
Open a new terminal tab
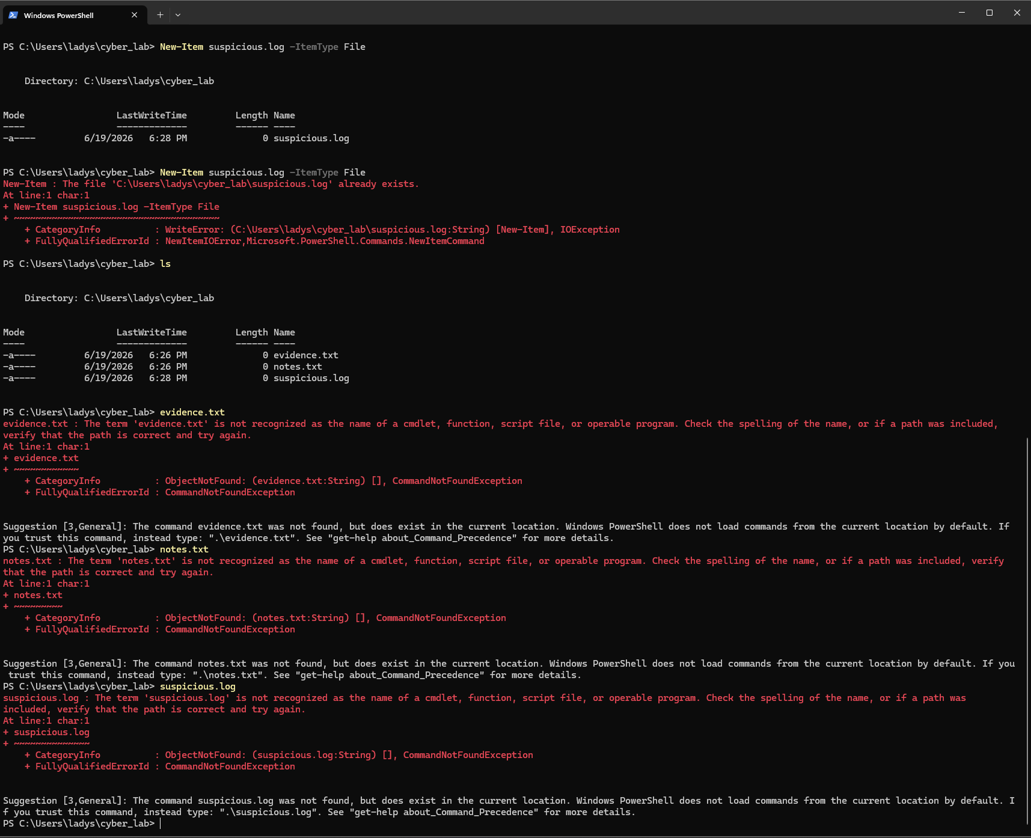click(x=160, y=15)
